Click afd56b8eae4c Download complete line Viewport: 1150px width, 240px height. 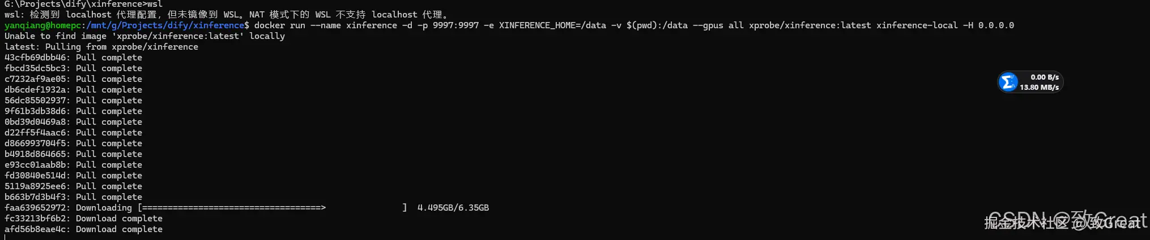[x=84, y=229]
